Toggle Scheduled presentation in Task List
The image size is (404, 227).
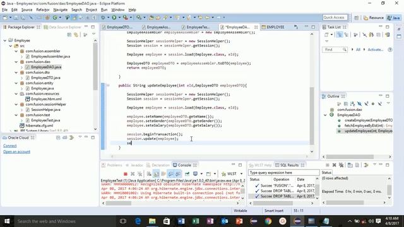[347, 35]
